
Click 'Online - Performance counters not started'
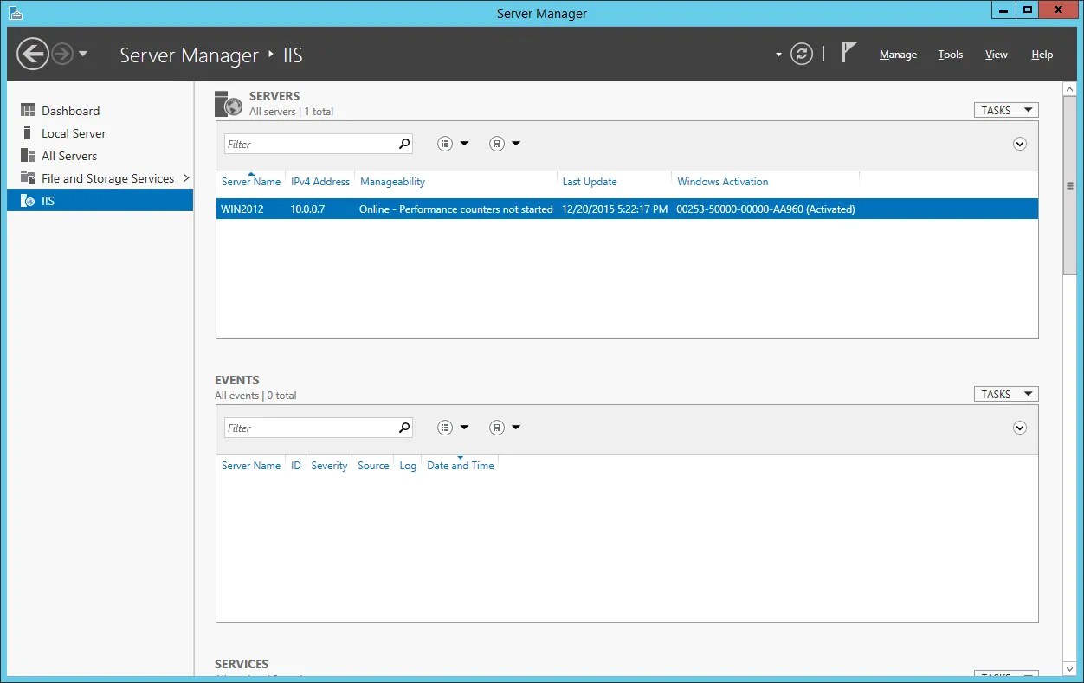pos(456,209)
